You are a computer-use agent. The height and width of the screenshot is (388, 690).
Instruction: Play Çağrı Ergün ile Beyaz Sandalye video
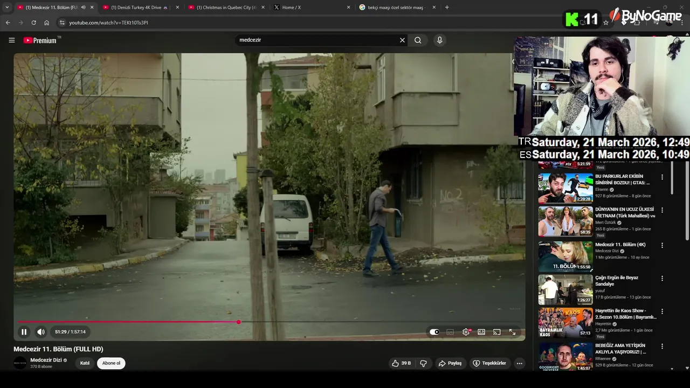pos(565,289)
